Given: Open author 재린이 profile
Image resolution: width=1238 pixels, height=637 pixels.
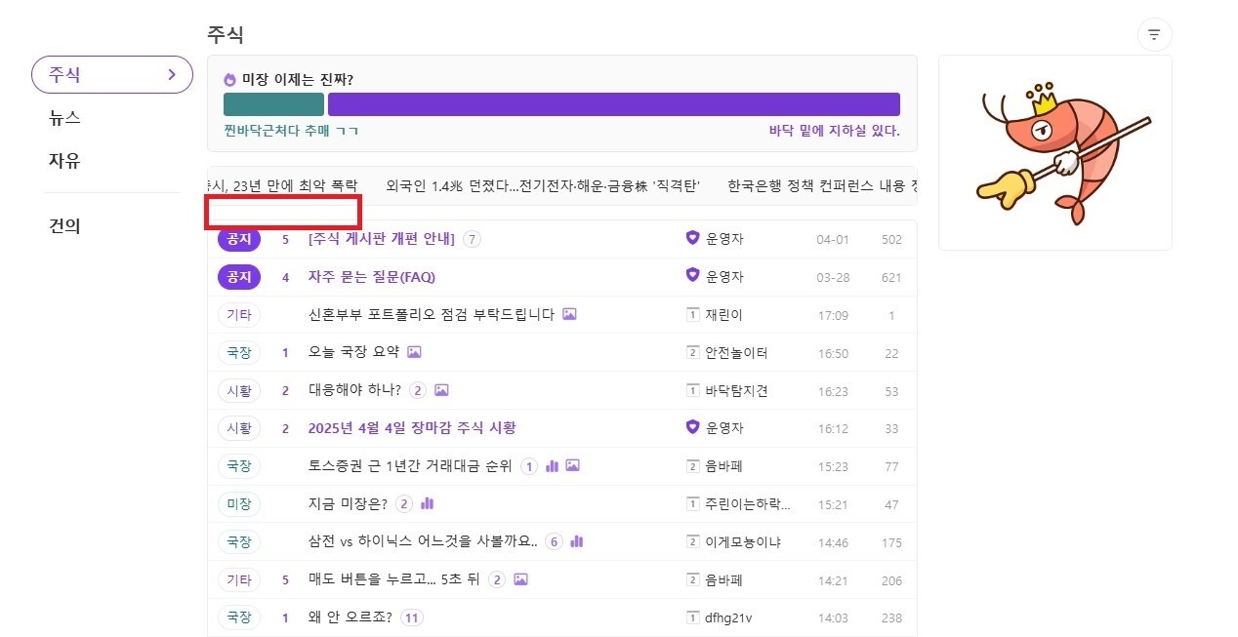Looking at the screenshot, I should 724,314.
